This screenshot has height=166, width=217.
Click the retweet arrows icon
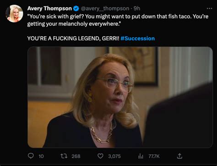(x=64, y=156)
